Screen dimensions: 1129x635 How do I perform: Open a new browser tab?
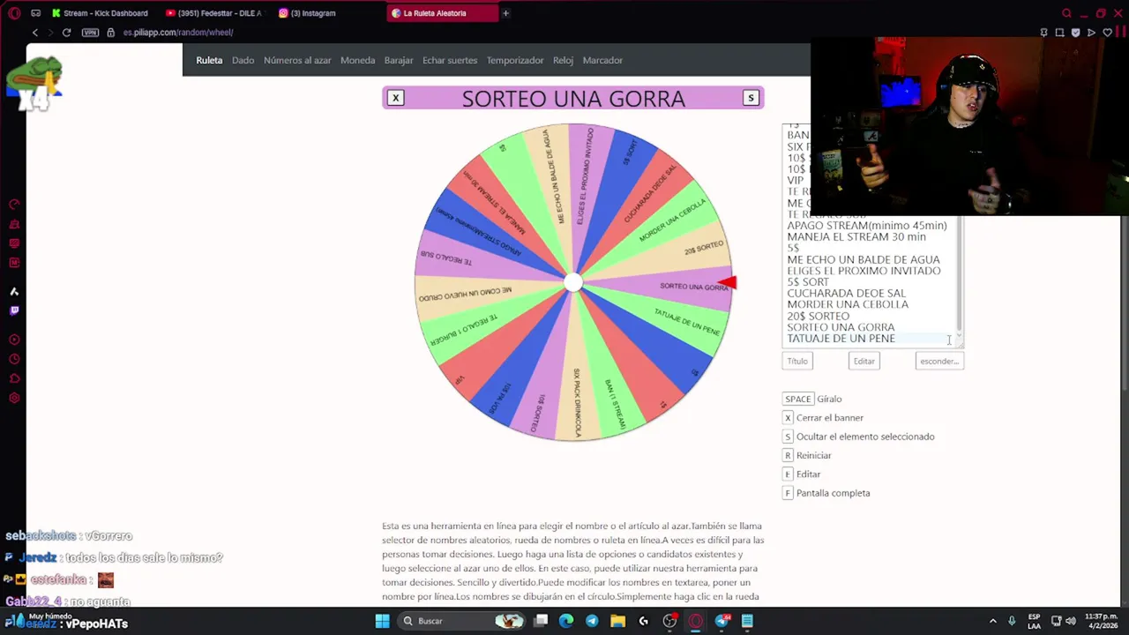(x=505, y=13)
